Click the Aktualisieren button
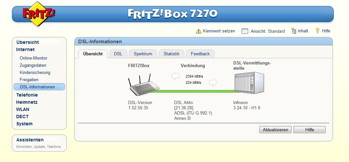Viewport: 349px width, 162px height. pyautogui.click(x=275, y=130)
